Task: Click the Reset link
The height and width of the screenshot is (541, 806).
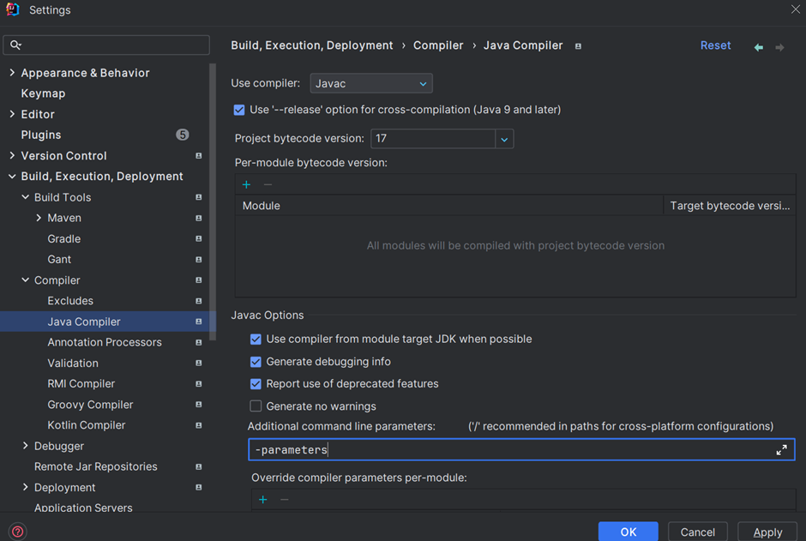Action: pyautogui.click(x=715, y=45)
